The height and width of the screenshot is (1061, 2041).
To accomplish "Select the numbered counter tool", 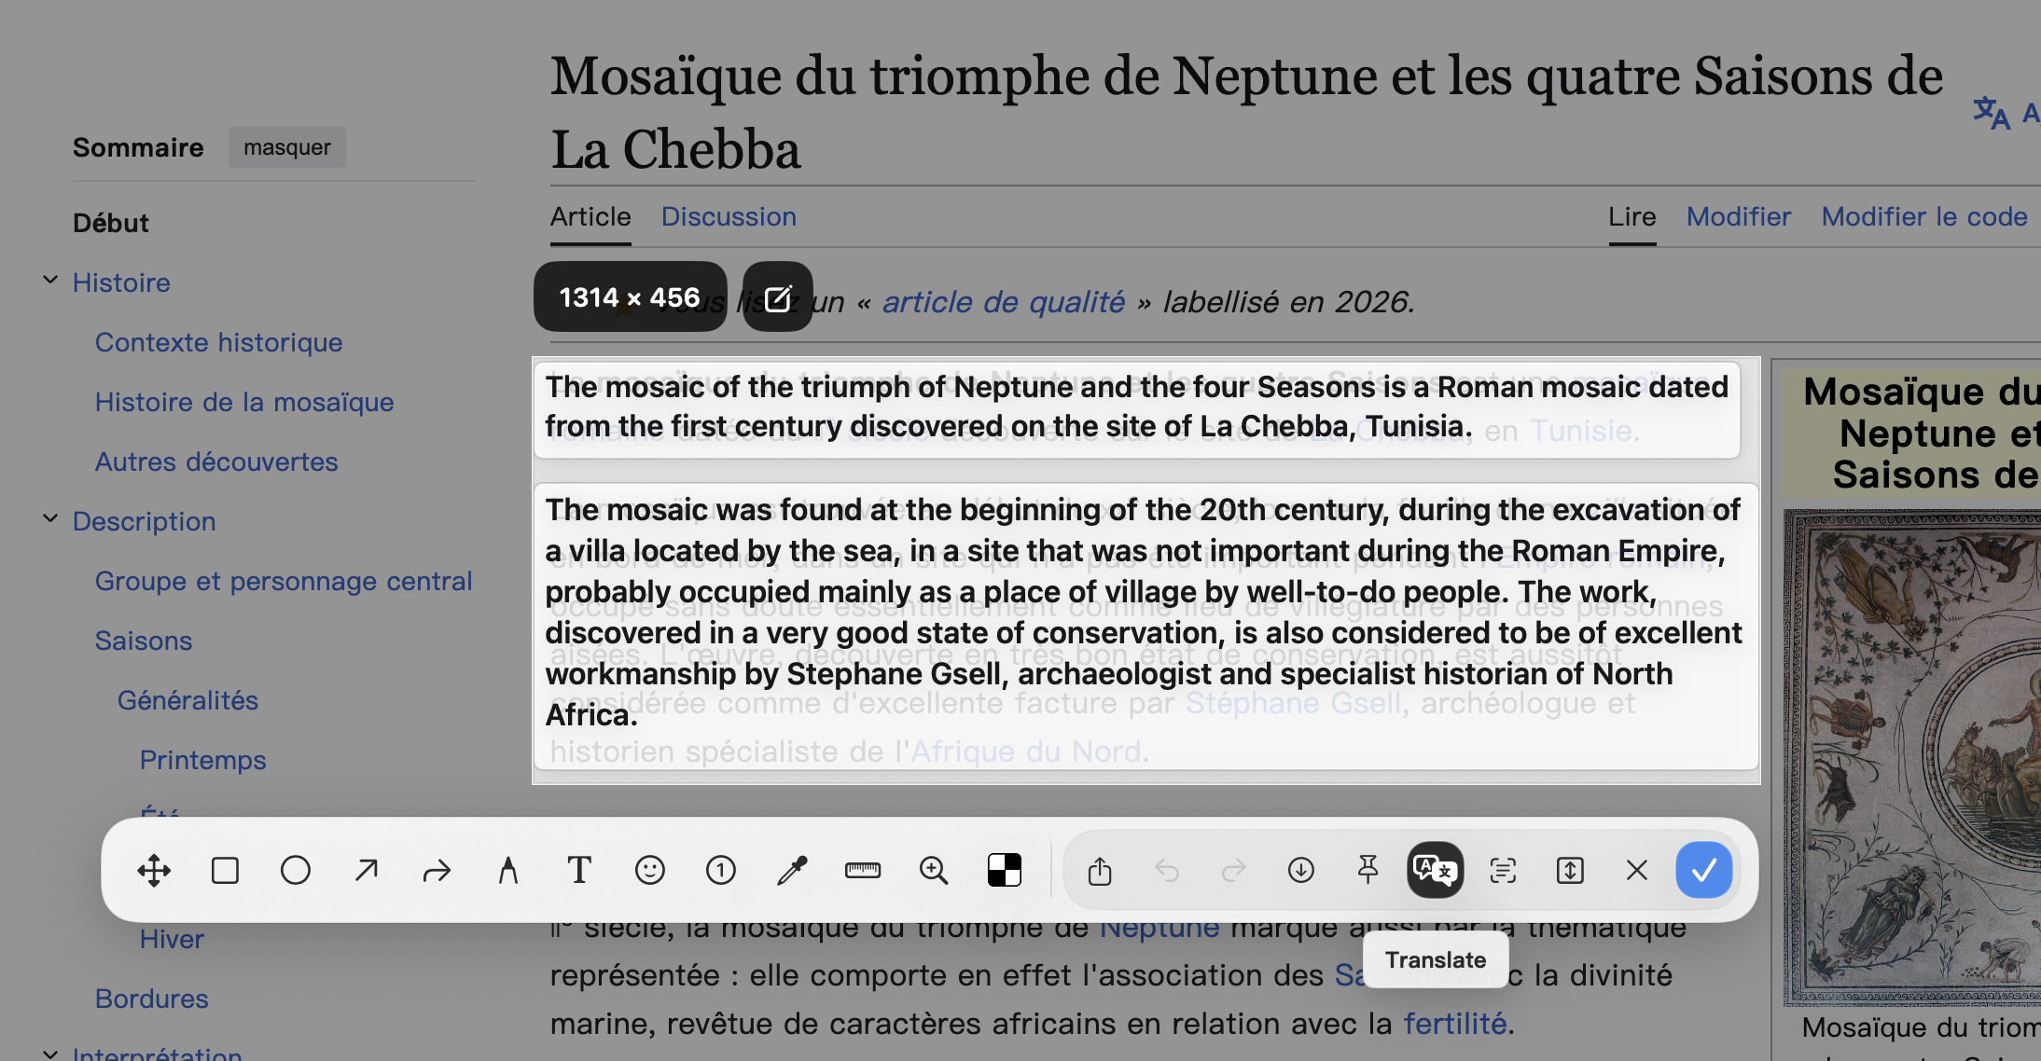I will coord(721,871).
